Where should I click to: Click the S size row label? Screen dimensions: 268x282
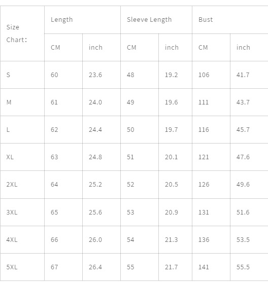(x=22, y=75)
